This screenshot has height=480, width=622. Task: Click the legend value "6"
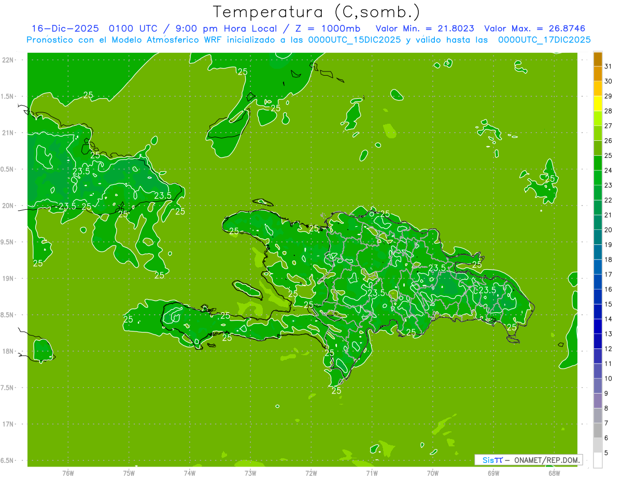[606, 438]
